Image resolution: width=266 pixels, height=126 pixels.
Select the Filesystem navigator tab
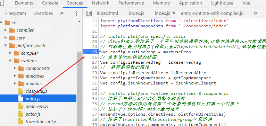(16, 13)
